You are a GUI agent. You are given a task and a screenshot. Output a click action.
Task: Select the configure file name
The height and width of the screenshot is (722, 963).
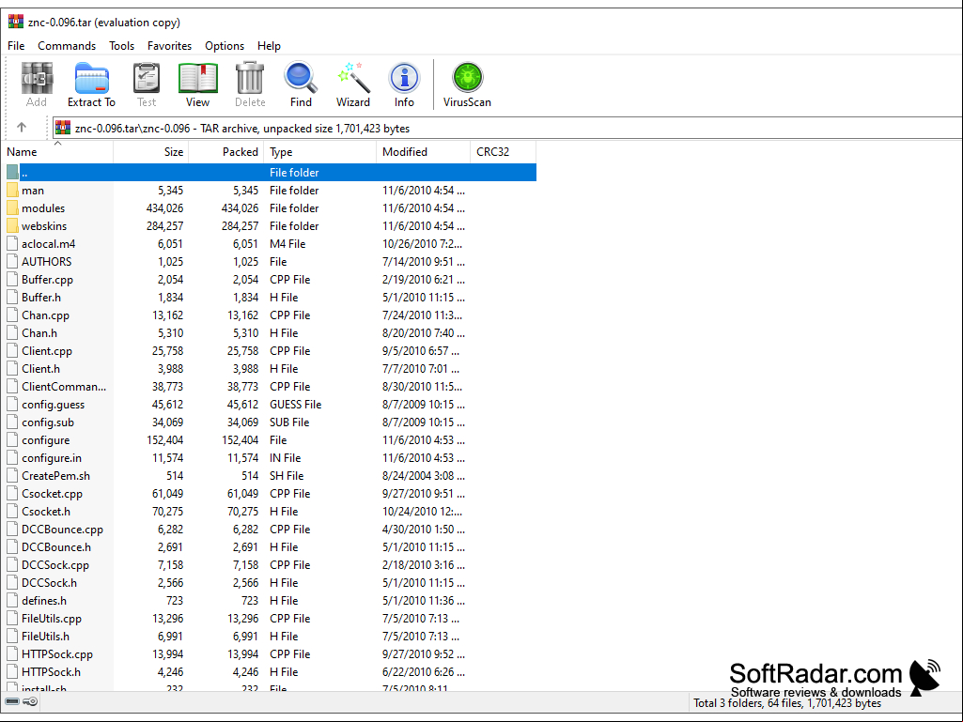click(45, 440)
